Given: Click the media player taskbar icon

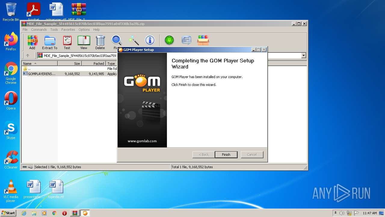Looking at the screenshot, I should click(x=44, y=213).
